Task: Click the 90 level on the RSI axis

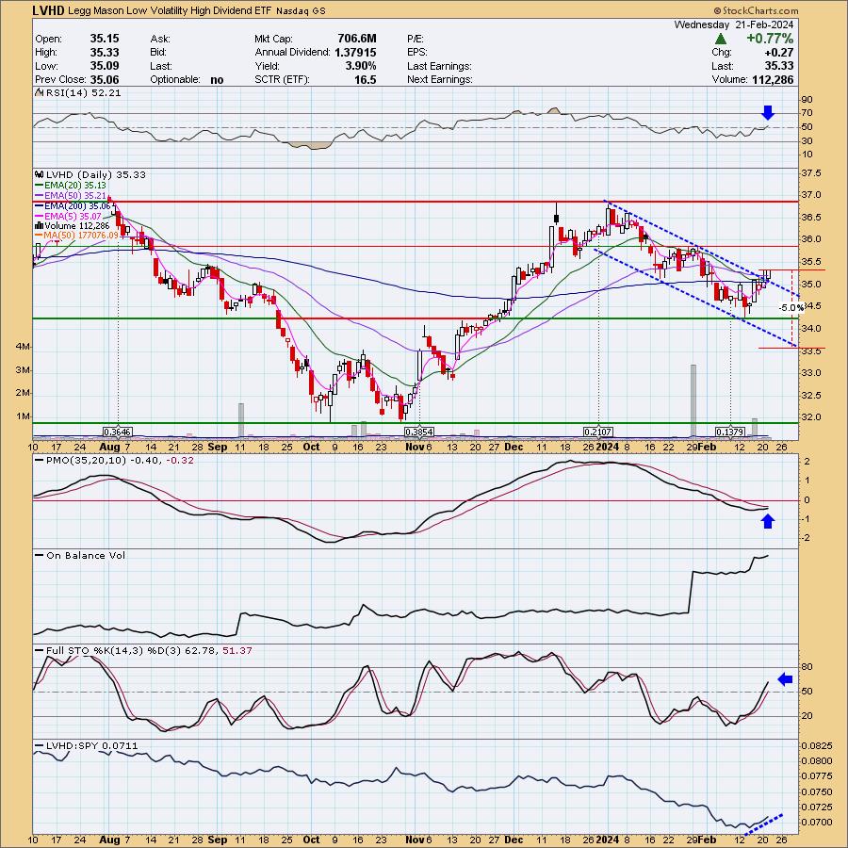Action: [807, 100]
